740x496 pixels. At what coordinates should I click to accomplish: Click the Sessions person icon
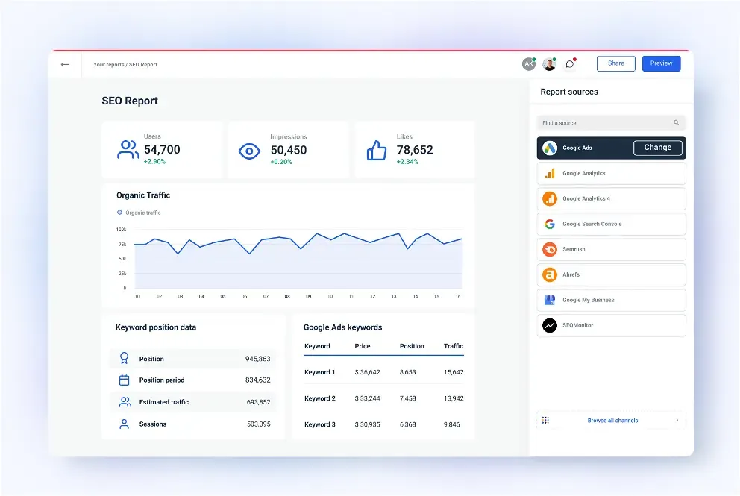point(124,424)
